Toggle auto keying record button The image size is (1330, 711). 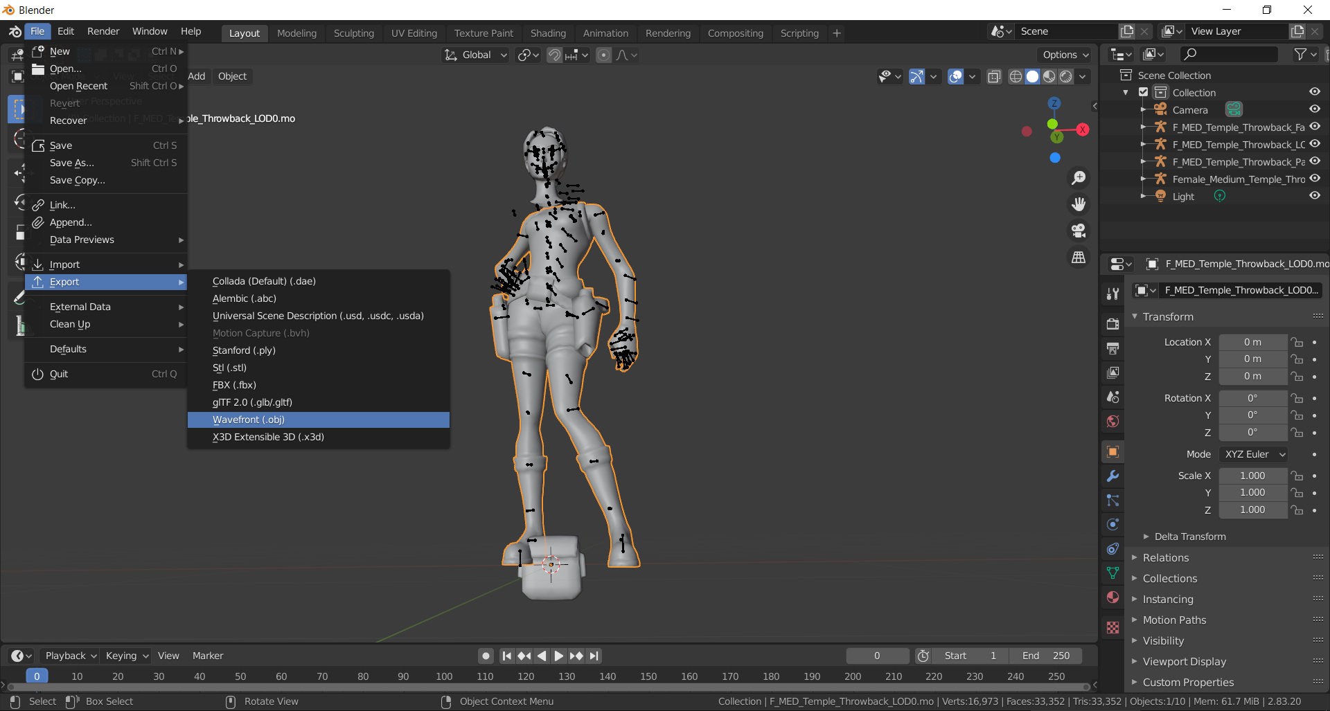[x=486, y=656]
